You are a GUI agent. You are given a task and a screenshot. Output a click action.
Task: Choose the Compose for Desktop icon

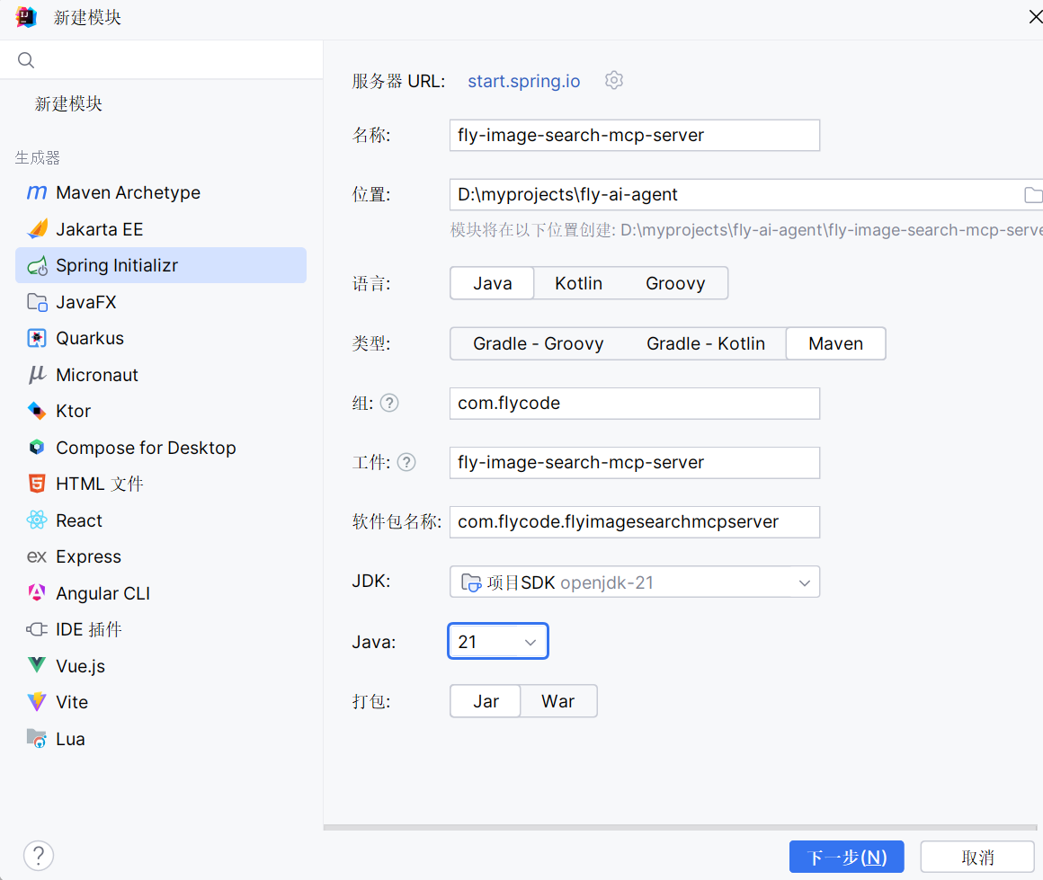tap(37, 447)
